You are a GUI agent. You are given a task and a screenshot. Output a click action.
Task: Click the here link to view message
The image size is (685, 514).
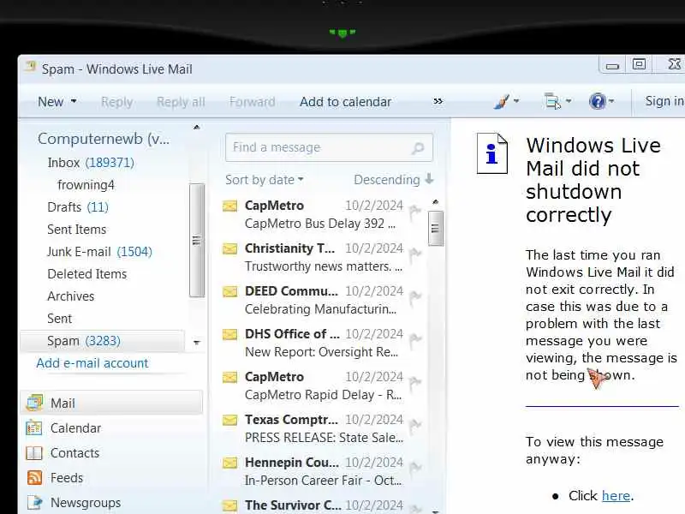[x=616, y=496]
